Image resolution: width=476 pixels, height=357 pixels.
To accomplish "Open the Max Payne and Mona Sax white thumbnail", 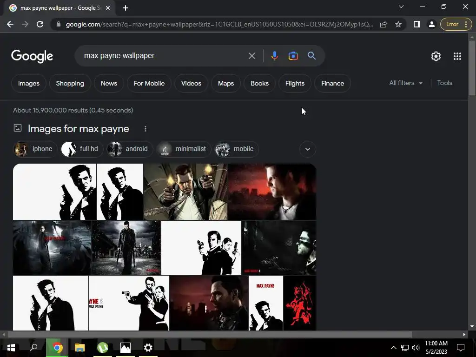I will click(201, 247).
